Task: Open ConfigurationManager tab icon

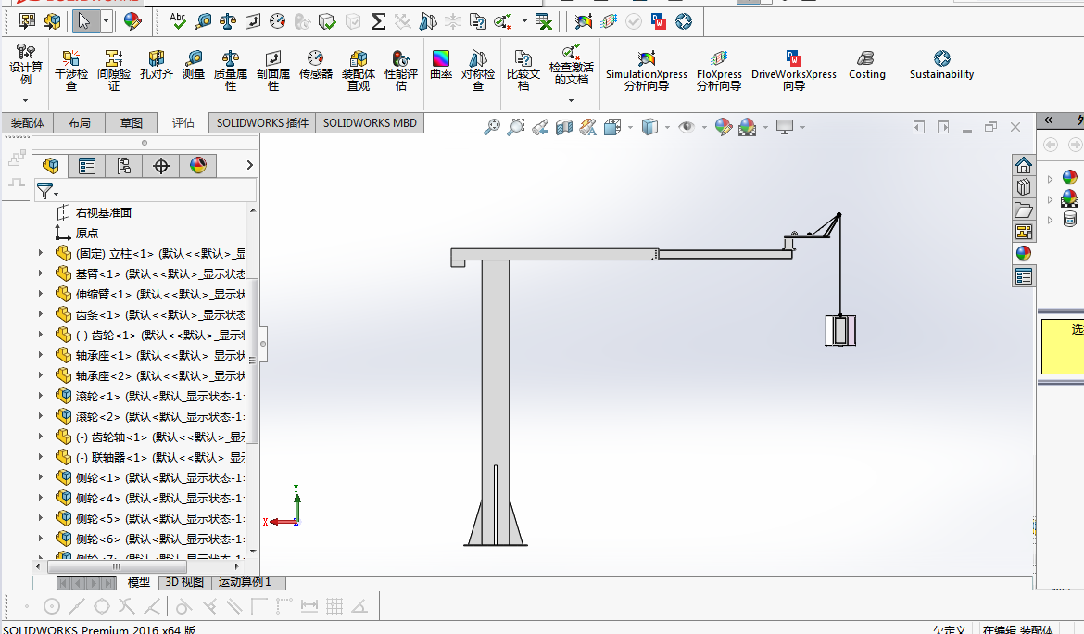Action: tap(124, 165)
